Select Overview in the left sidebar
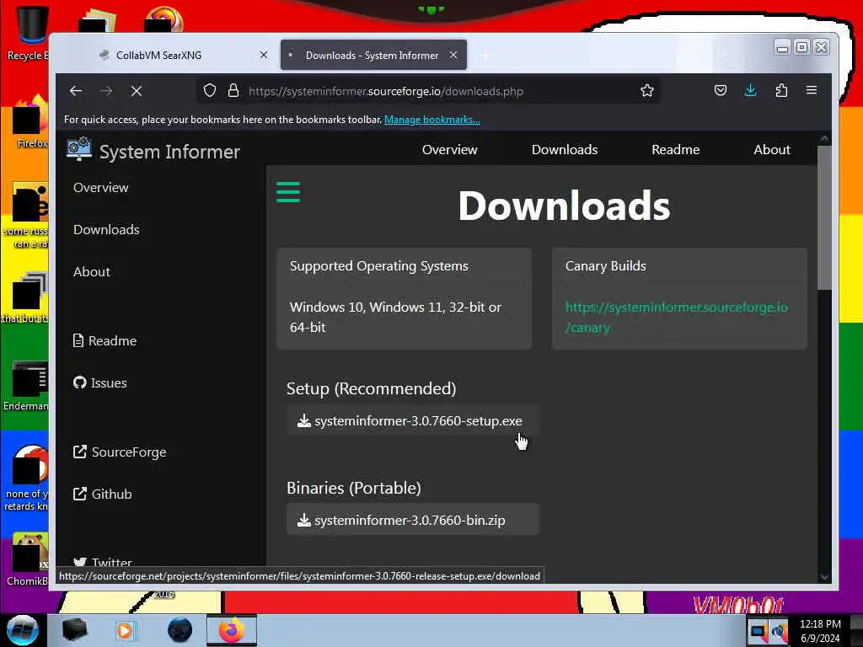 click(x=101, y=188)
